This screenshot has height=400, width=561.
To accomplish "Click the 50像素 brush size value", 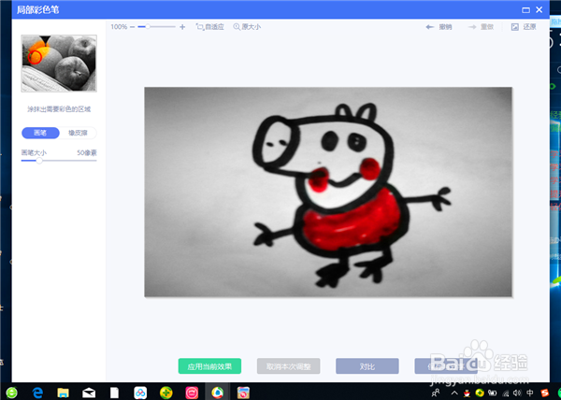I will pos(87,153).
